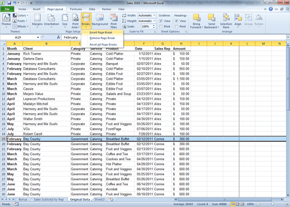Open the Name Box dropdown arrow
This screenshot has height=207, width=290.
pos(38,37)
